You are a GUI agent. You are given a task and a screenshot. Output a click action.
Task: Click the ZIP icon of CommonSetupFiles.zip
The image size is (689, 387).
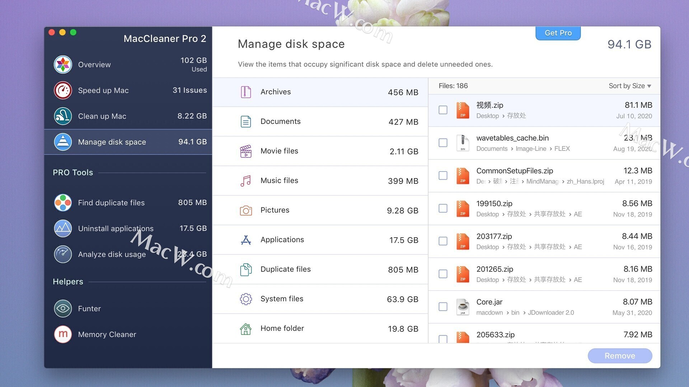[x=463, y=176]
